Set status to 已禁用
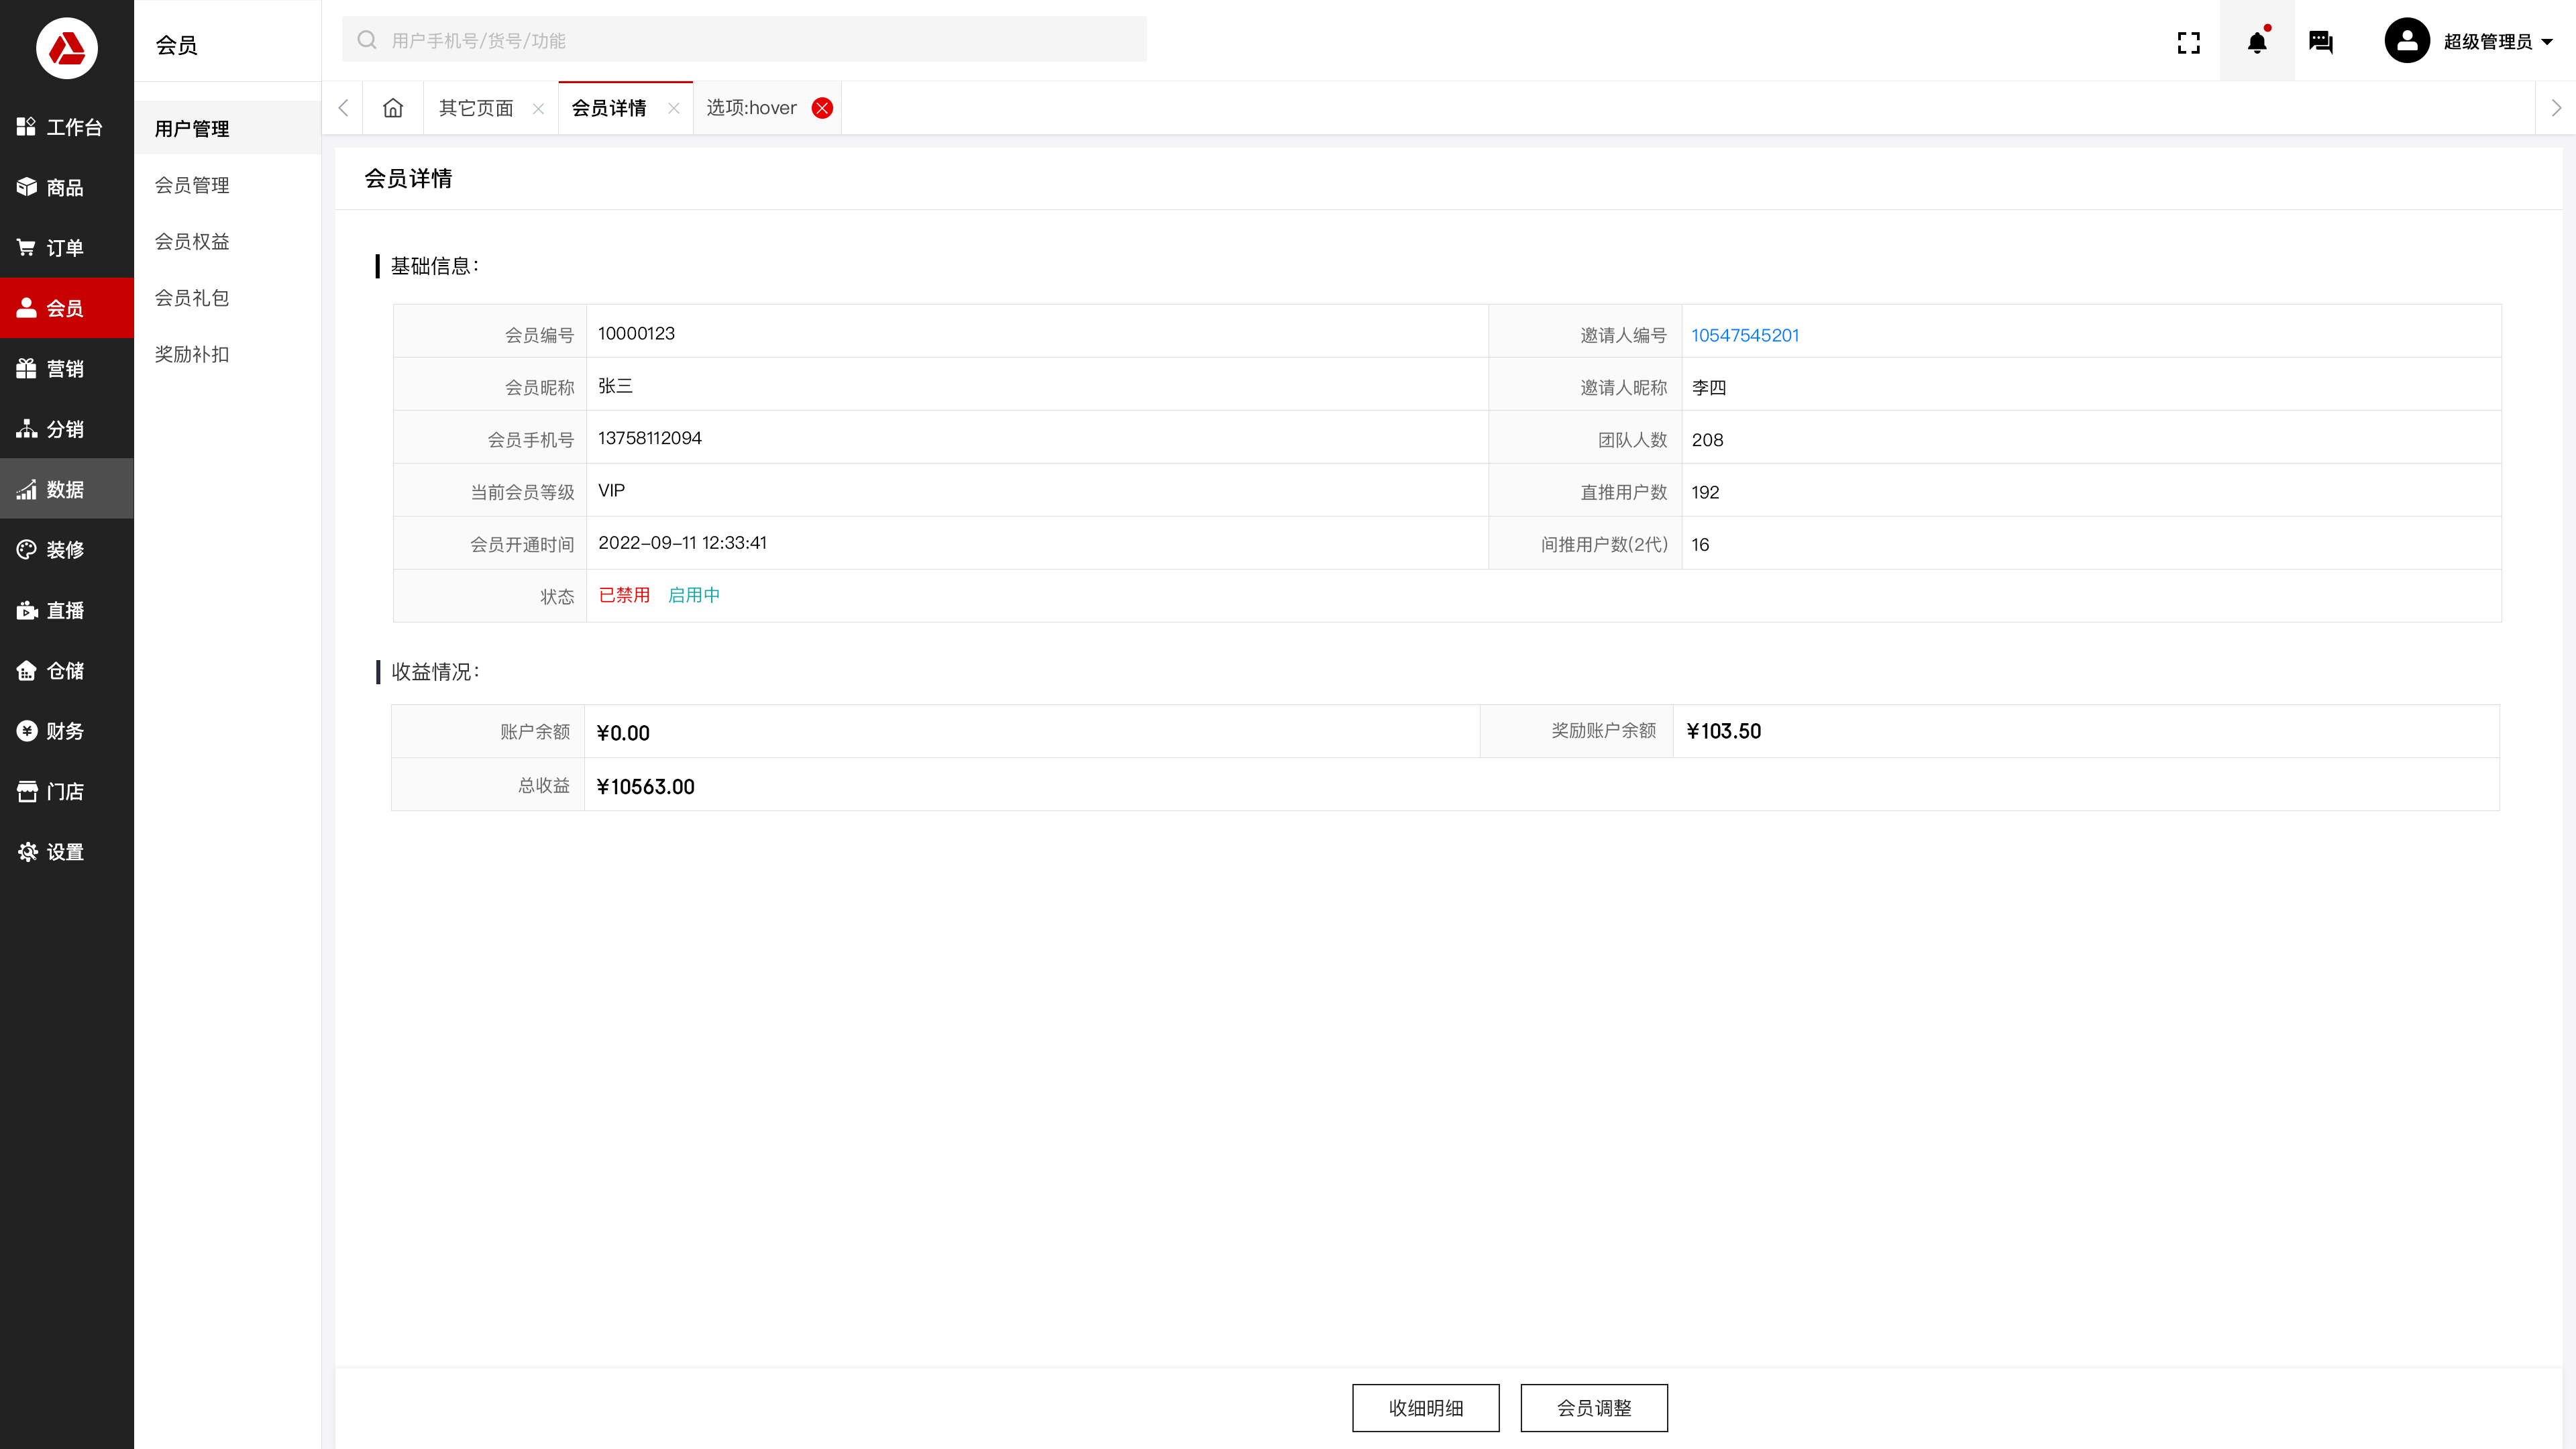 coord(624,595)
